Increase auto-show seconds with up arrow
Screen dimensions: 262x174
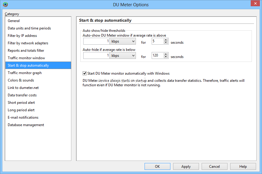point(166,40)
